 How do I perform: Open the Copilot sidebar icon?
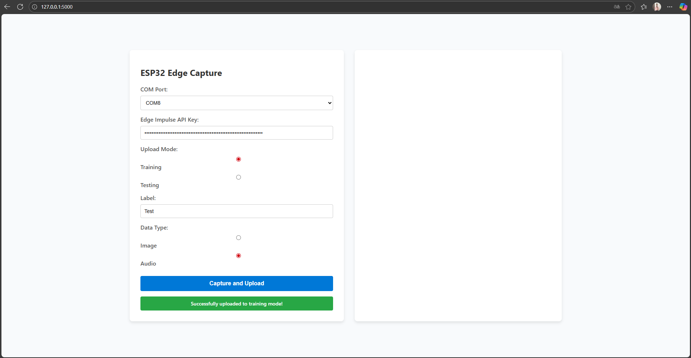click(683, 7)
